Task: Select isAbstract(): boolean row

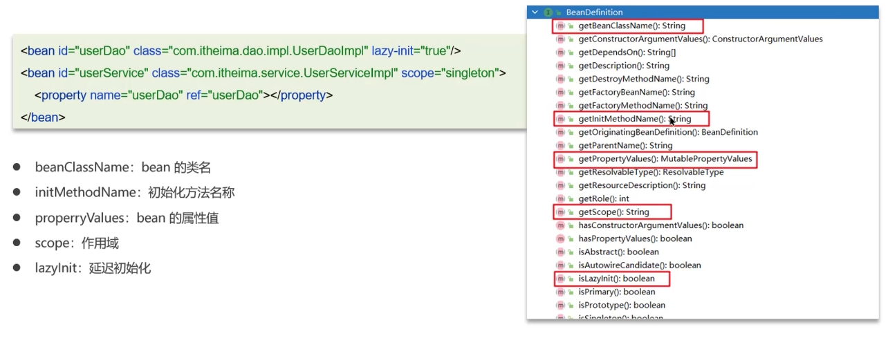Action: (618, 252)
